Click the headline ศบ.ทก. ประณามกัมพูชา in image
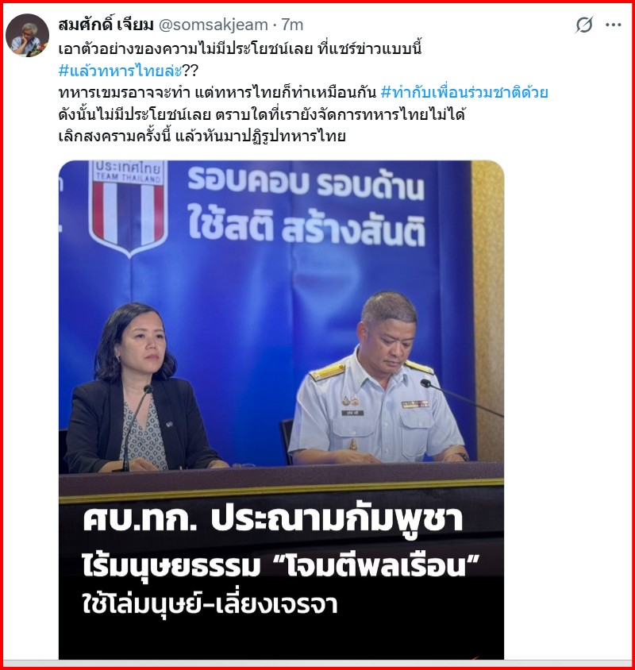Screen dimensions: 635x670 272,519
